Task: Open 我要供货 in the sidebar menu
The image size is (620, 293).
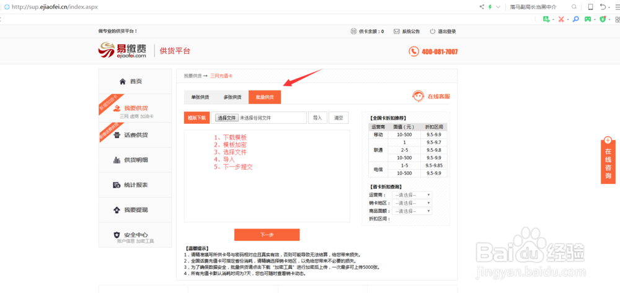Action: [135, 108]
